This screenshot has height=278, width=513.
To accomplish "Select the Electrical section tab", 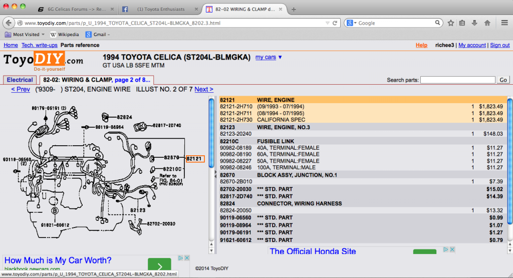I will [20, 80].
